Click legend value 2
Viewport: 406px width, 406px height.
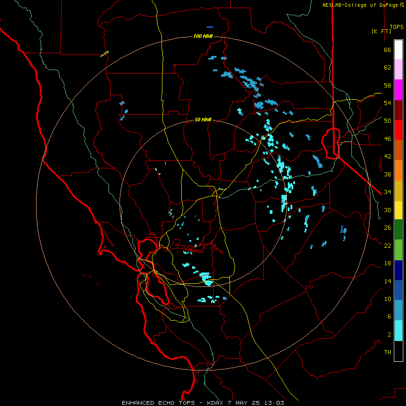[x=389, y=335]
